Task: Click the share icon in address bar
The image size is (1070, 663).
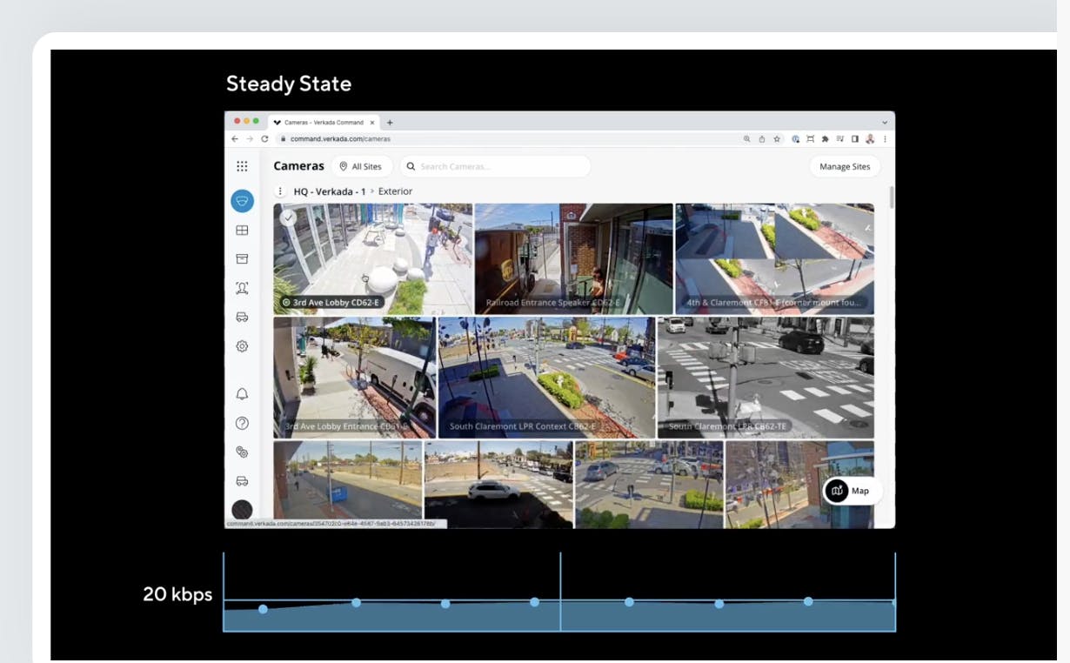Action: tap(762, 138)
